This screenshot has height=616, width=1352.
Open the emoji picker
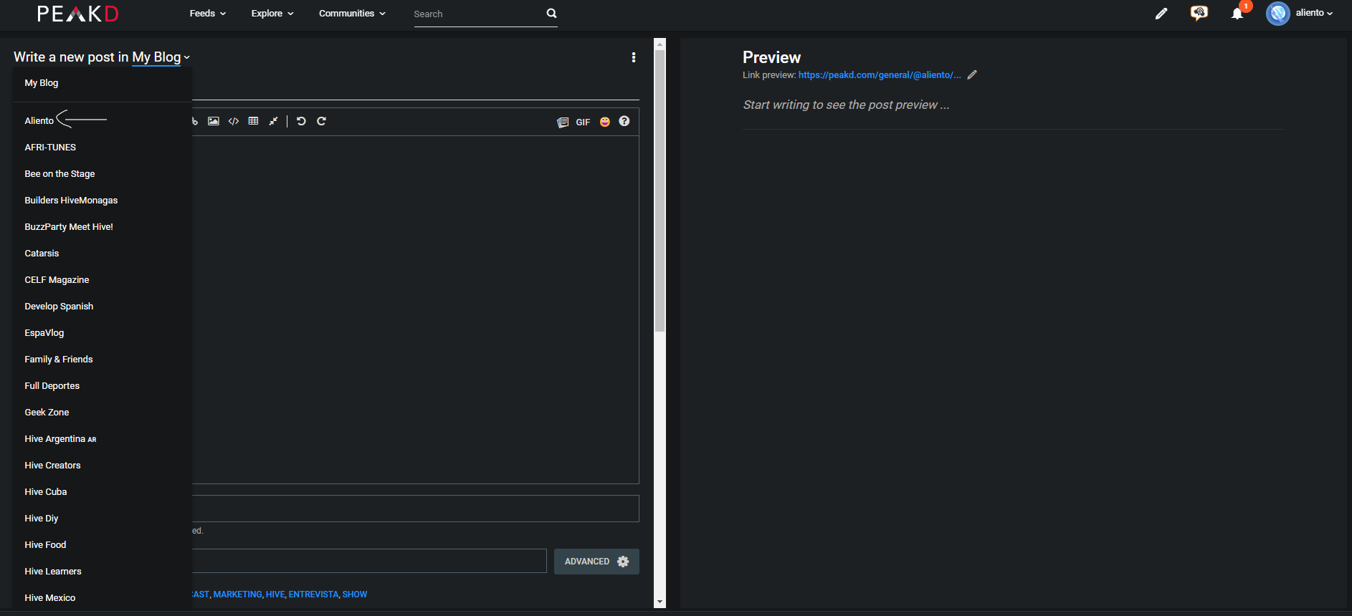pyautogui.click(x=605, y=122)
